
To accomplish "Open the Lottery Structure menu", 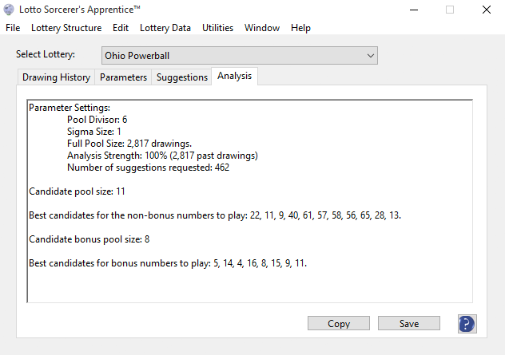I will (66, 28).
